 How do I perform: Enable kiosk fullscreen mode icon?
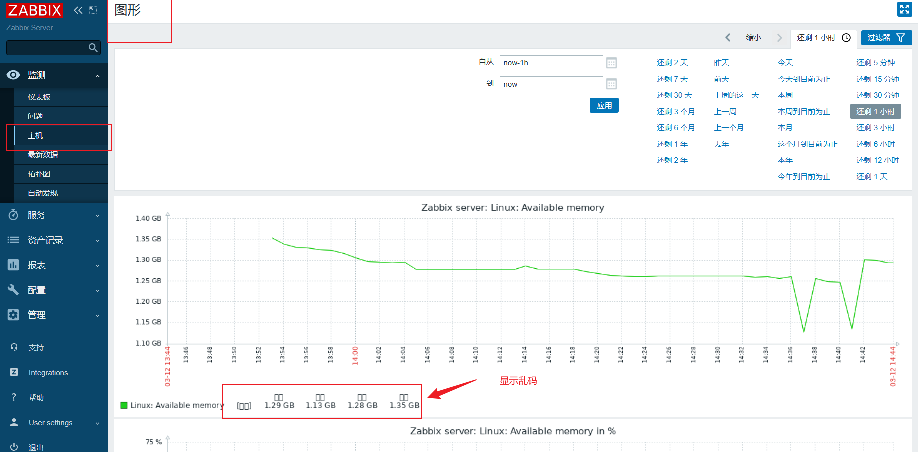coord(904,9)
